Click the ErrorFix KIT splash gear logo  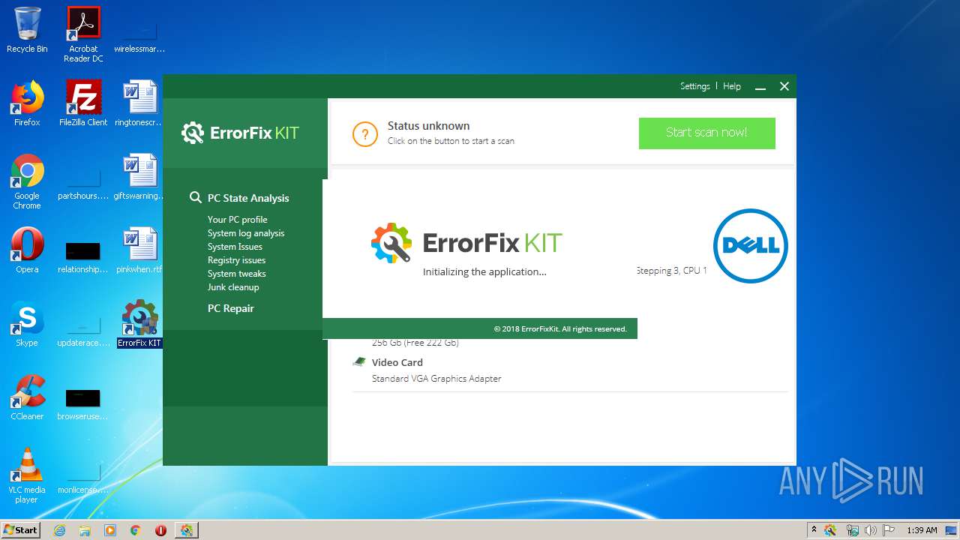tap(391, 242)
